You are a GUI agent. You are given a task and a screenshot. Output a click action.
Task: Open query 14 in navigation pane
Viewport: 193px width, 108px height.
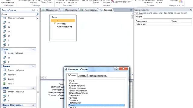9,31
